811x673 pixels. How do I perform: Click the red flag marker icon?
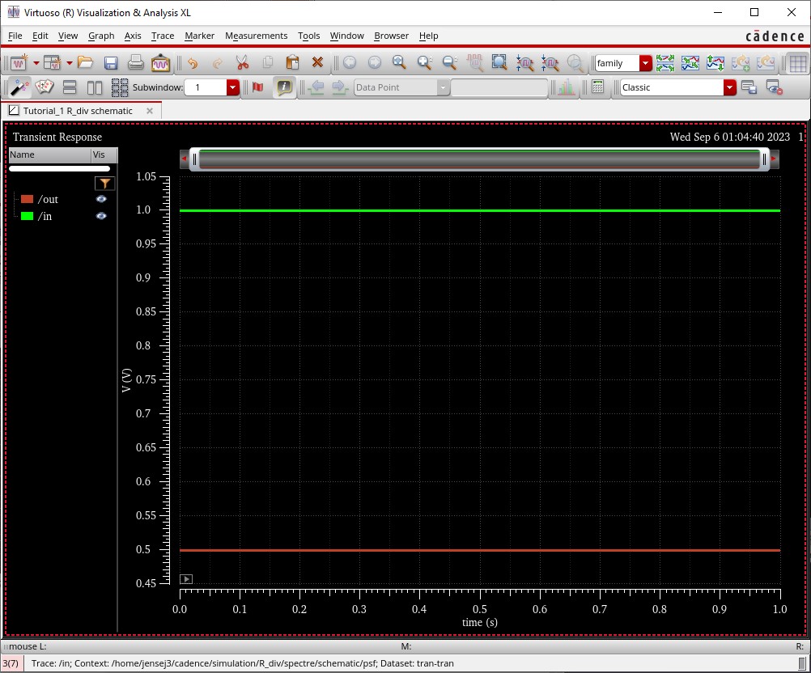click(257, 87)
